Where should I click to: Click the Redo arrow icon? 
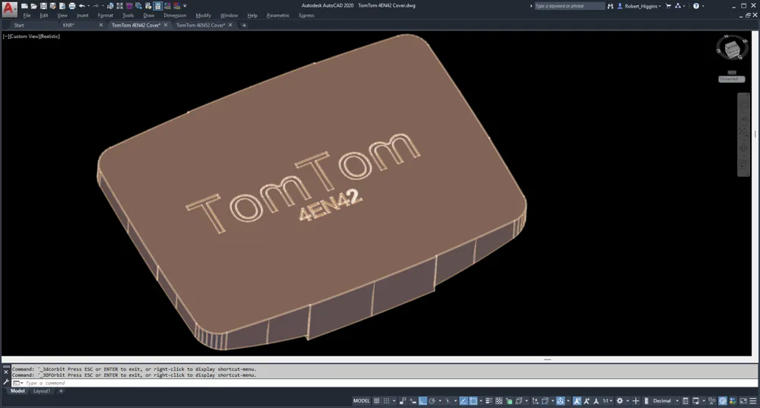[x=96, y=6]
